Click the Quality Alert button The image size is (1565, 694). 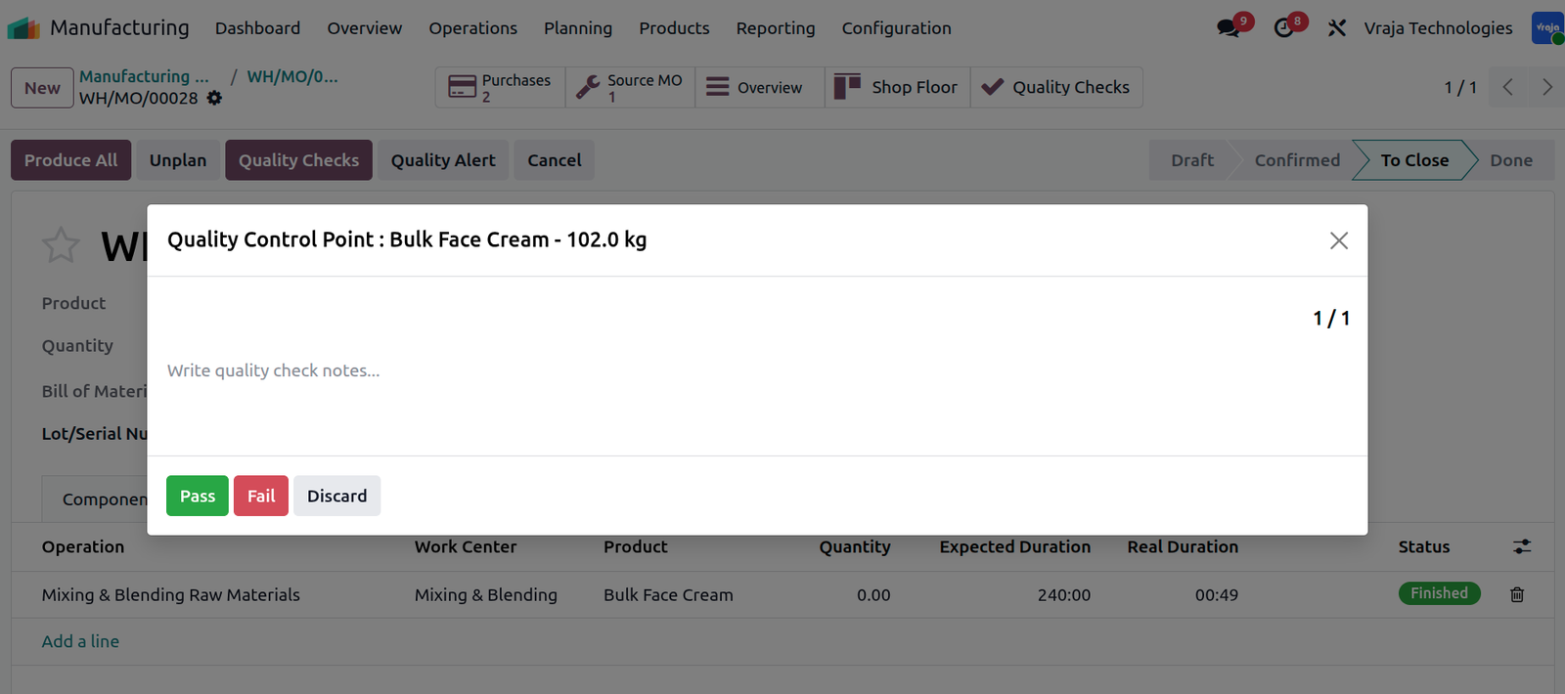443,160
